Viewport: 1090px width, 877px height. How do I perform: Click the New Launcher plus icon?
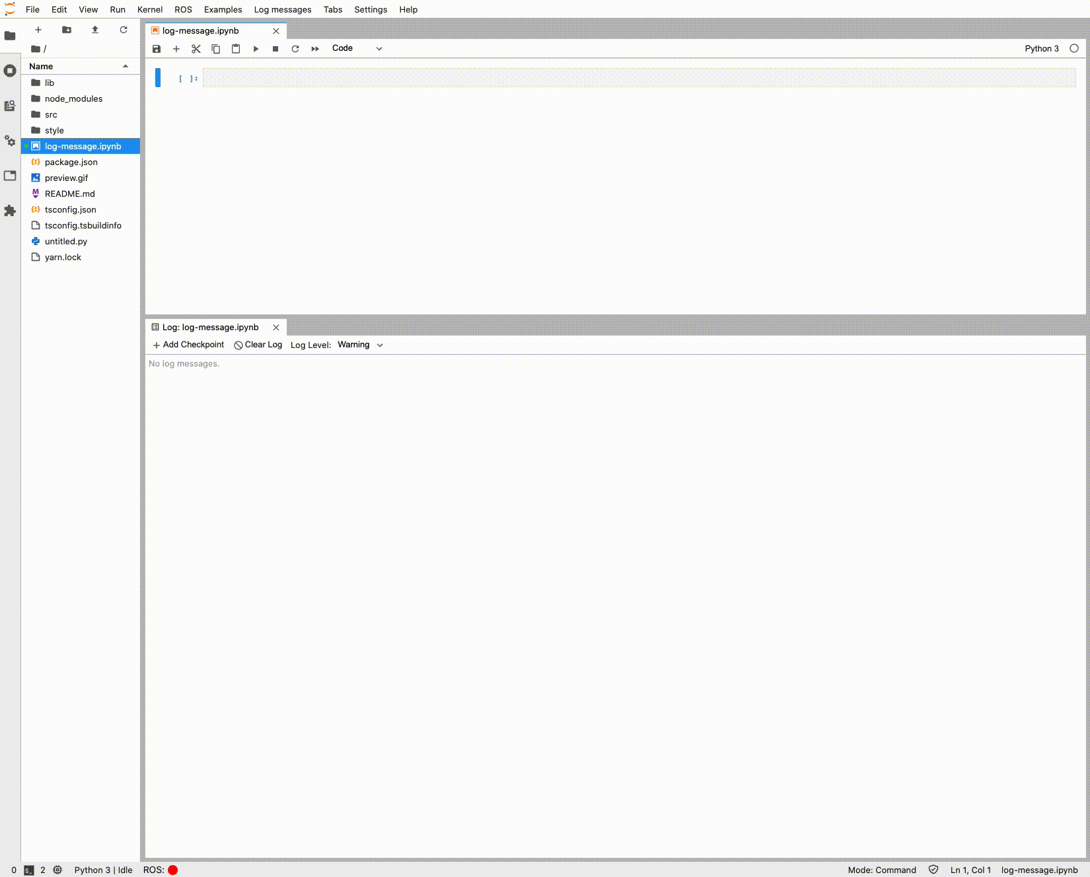tap(38, 30)
